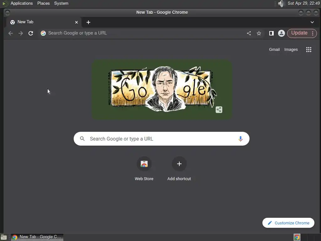Click the Add shortcut label text
Viewport: 321px width, 241px height.
[179, 179]
